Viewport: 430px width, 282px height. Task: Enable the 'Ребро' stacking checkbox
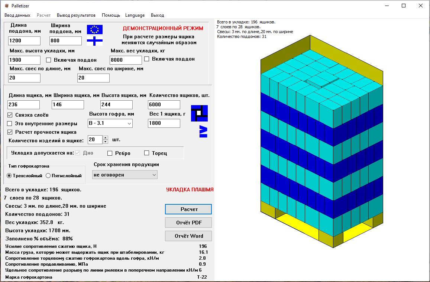tap(110, 153)
